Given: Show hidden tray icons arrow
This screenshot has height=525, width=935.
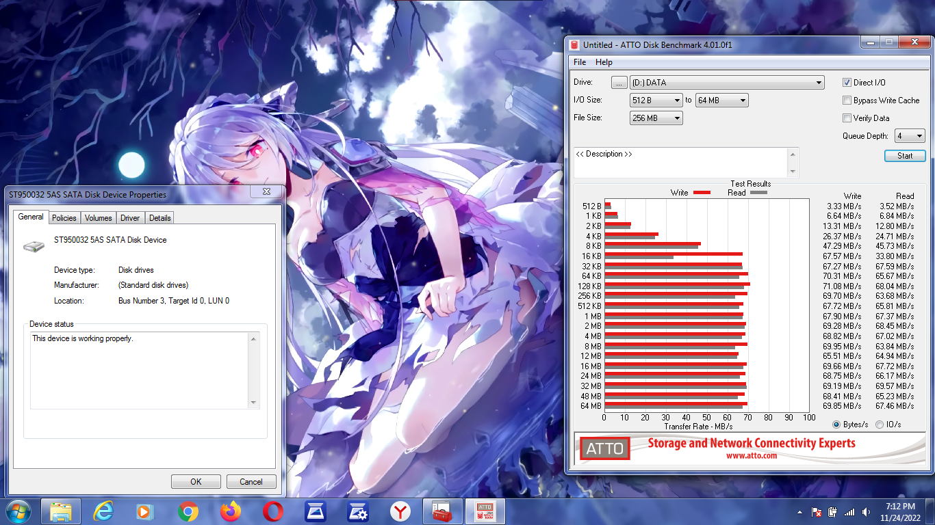Looking at the screenshot, I should point(799,512).
